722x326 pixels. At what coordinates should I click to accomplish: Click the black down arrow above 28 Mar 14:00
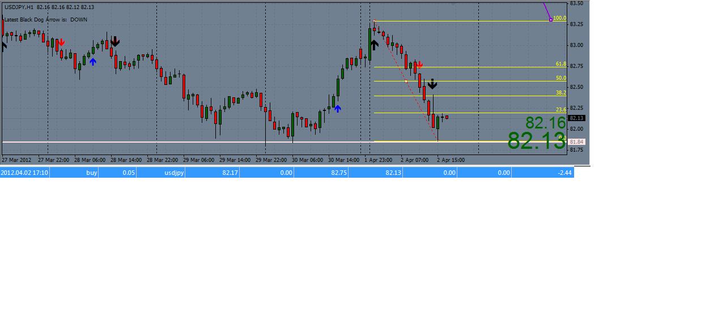115,41
